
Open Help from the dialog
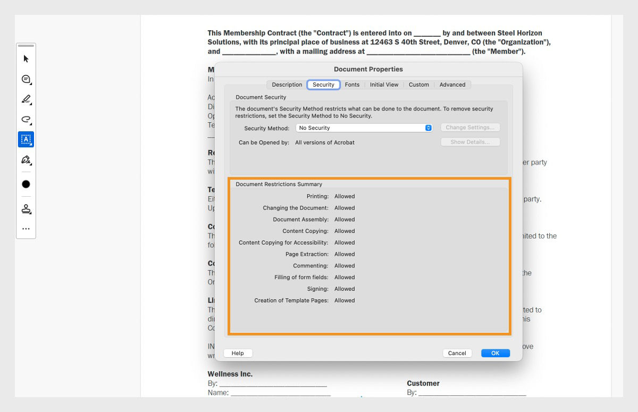pos(237,352)
